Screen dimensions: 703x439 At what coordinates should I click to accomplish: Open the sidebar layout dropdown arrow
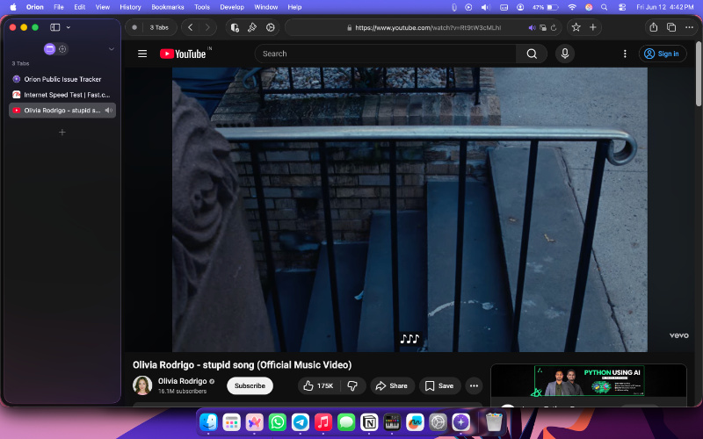tap(69, 27)
